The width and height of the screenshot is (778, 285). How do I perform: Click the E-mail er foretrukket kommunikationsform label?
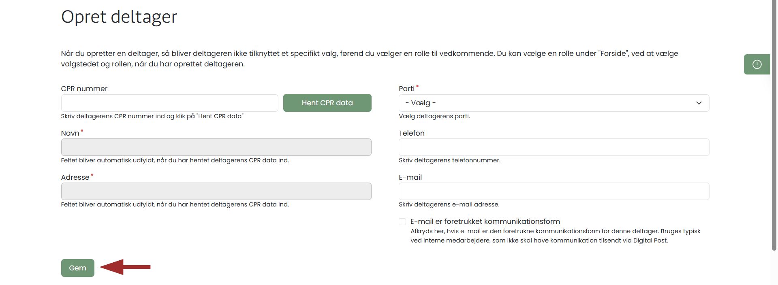pyautogui.click(x=485, y=221)
